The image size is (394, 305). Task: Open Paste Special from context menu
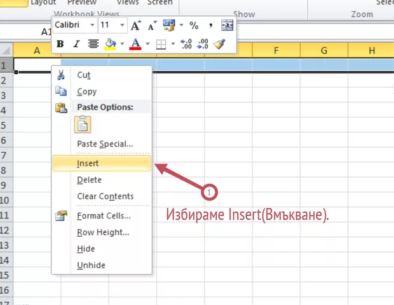tap(102, 144)
